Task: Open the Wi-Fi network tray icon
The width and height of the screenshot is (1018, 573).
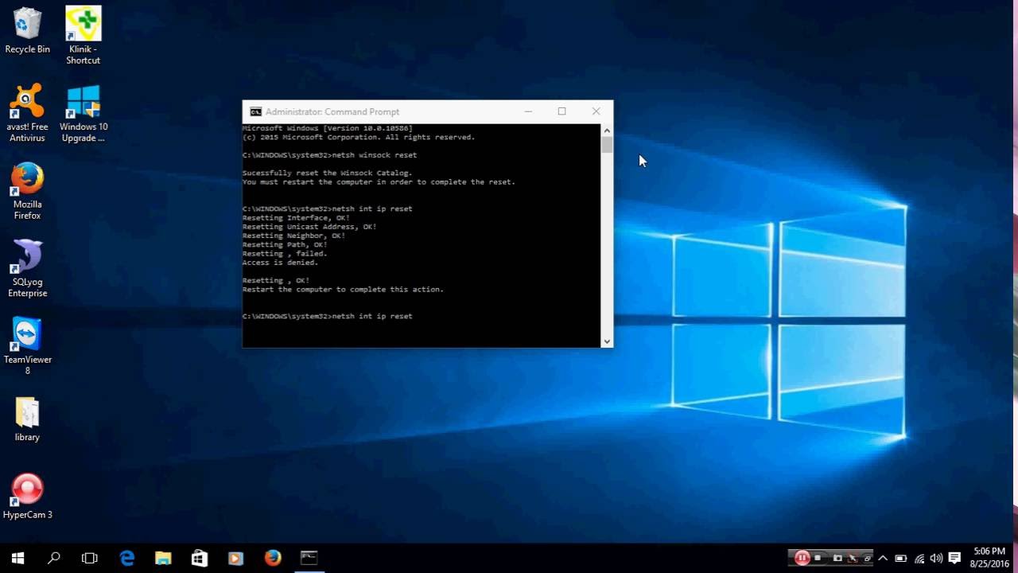Action: 919,559
